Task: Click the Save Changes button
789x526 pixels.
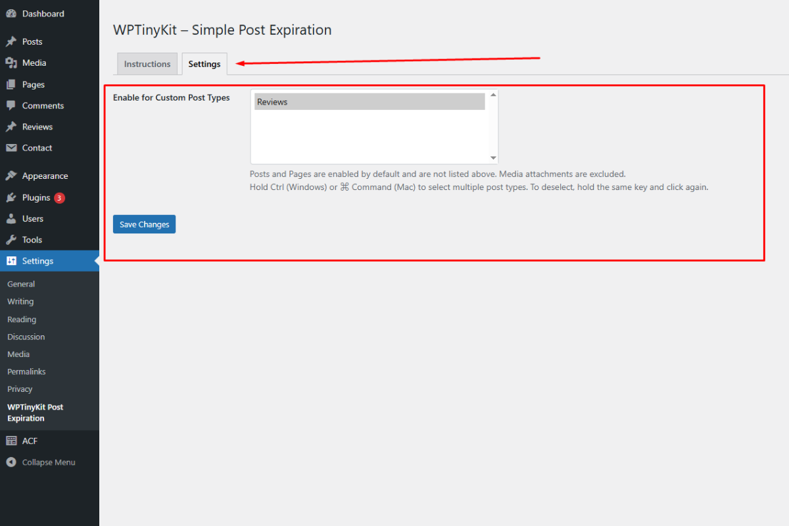Action: (144, 224)
